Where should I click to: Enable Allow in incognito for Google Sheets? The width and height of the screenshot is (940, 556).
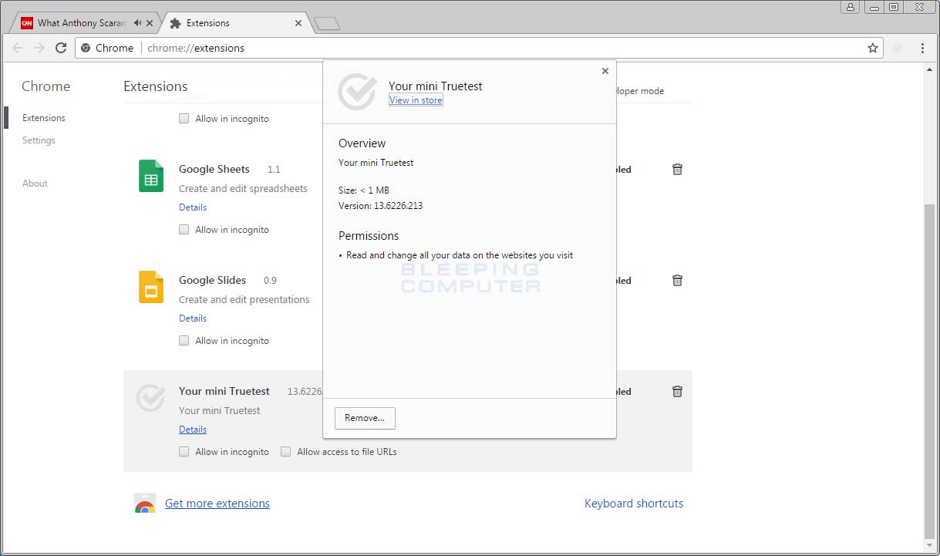(184, 230)
